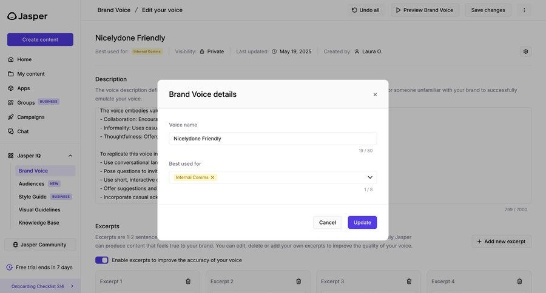Click the Update button in the dialog

point(362,222)
